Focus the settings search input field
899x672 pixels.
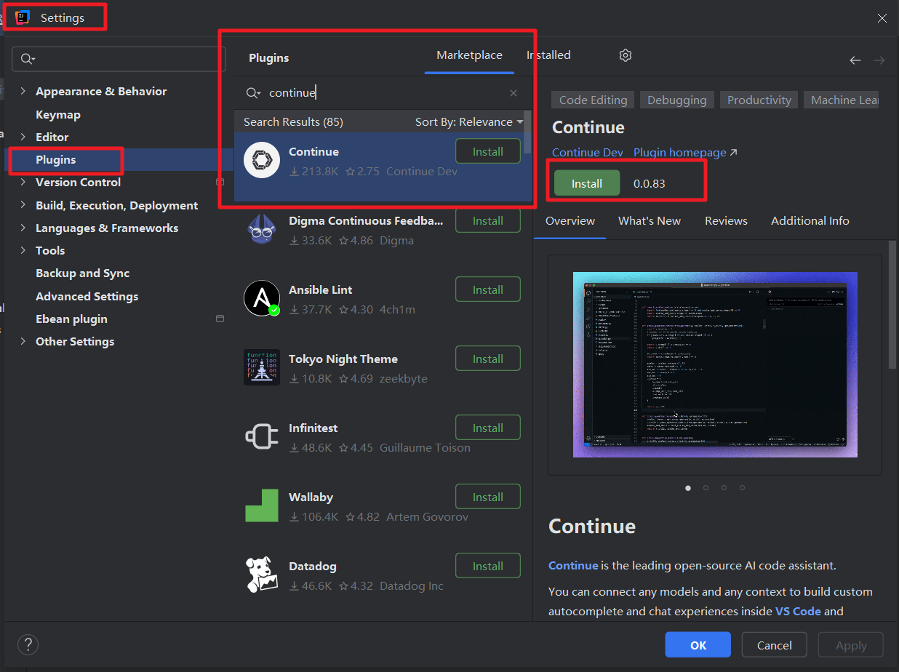[x=119, y=59]
